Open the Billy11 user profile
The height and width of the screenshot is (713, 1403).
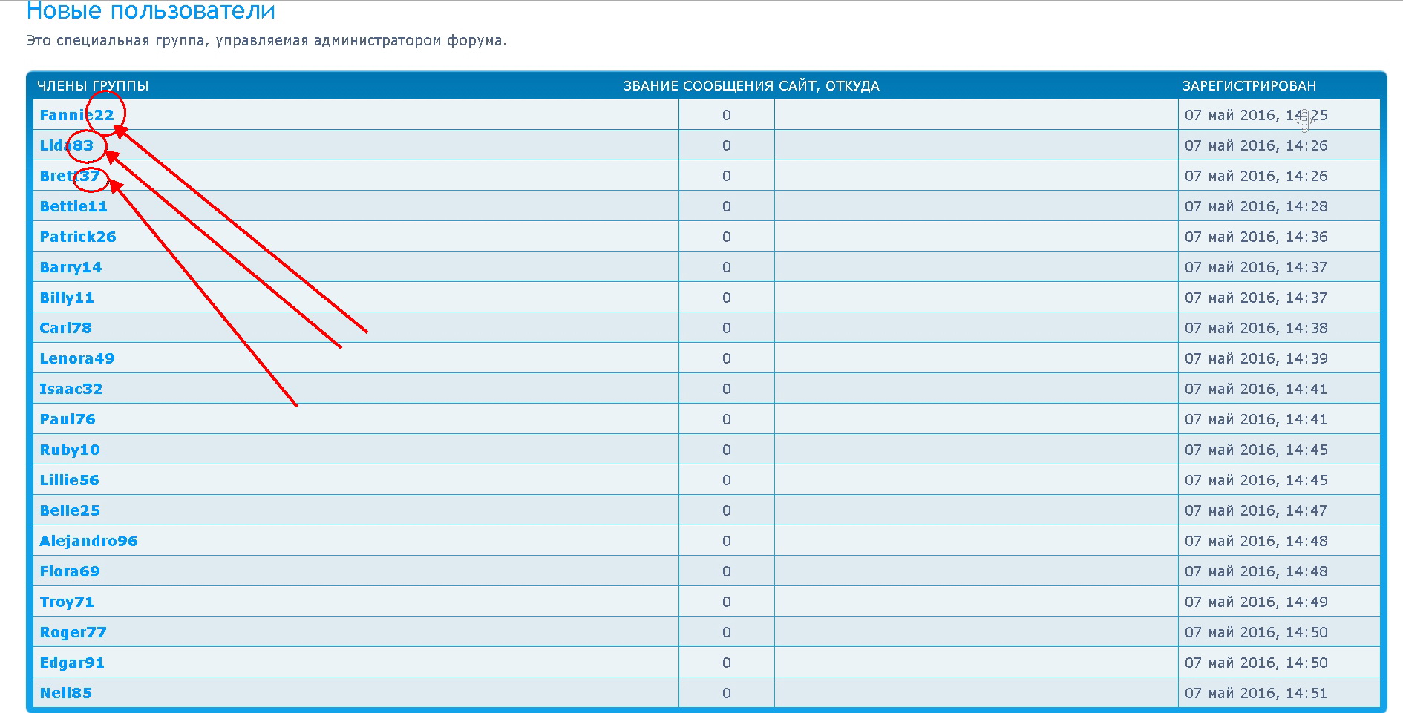click(67, 298)
